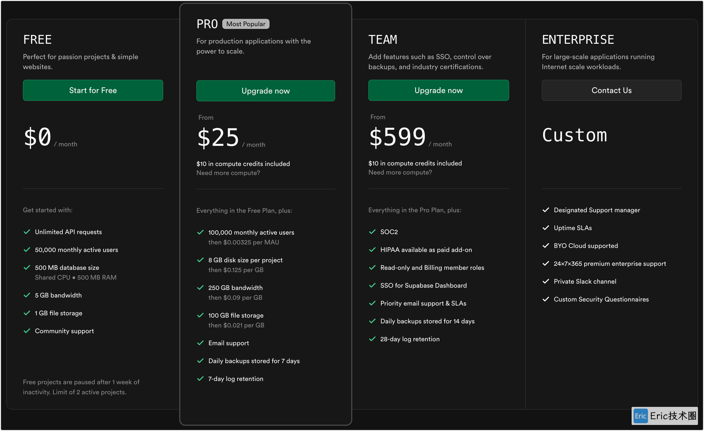Click the Most Popular badge
Screen dimensions: 704x431
click(x=246, y=24)
